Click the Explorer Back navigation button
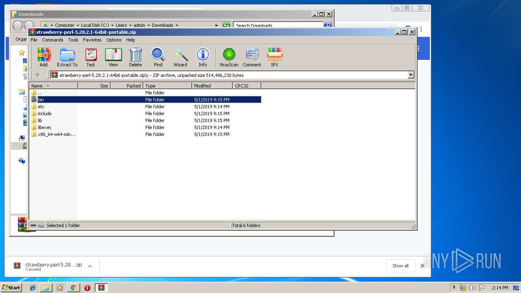 point(18,26)
